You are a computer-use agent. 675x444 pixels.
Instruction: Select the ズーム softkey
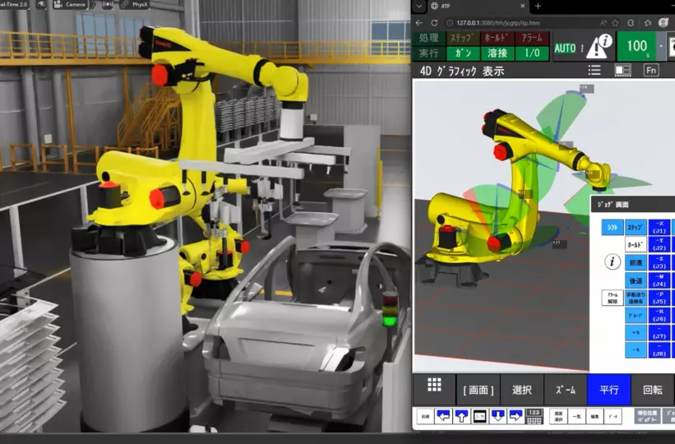coord(566,390)
